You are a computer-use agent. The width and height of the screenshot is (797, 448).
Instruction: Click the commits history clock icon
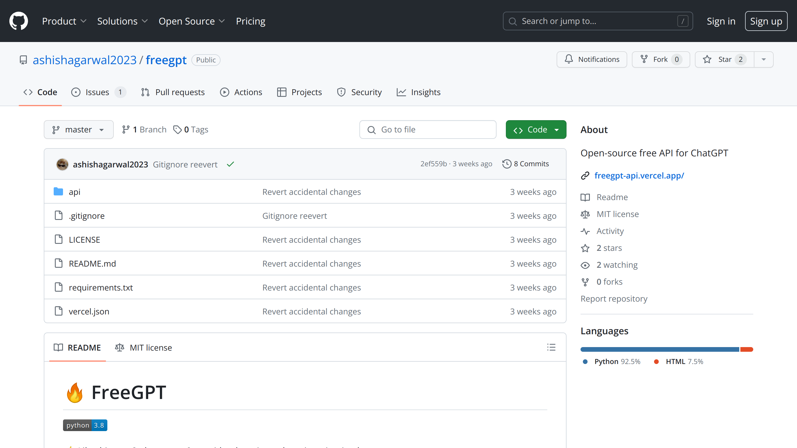(x=506, y=164)
